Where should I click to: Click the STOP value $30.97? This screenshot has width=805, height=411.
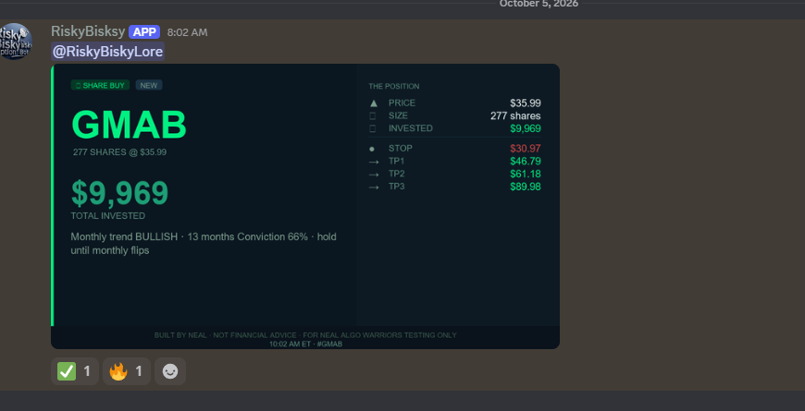526,149
